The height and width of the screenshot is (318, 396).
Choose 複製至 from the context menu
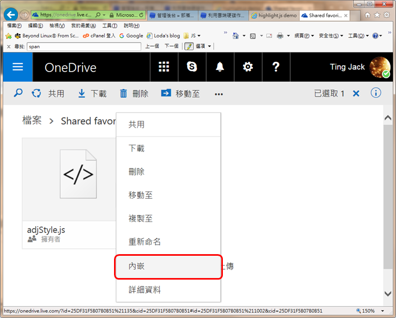pos(168,218)
